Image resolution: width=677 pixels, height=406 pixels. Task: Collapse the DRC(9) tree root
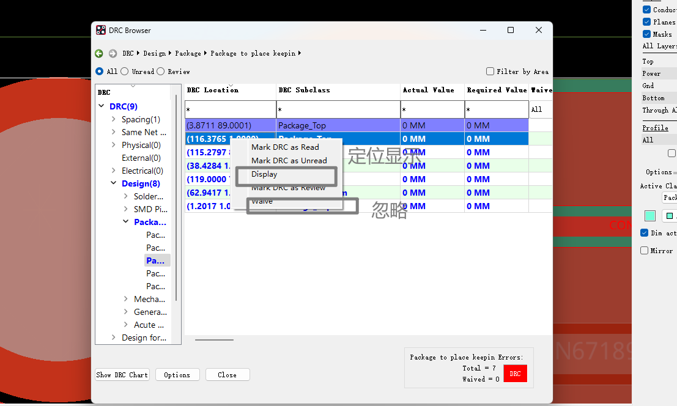pyautogui.click(x=102, y=106)
